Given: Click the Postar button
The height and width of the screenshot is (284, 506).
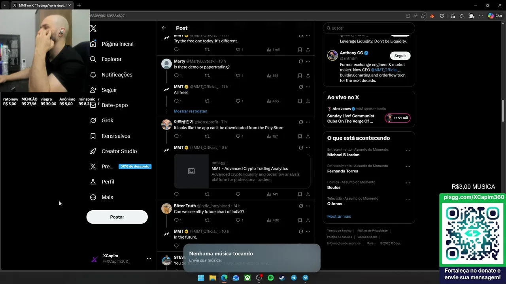Looking at the screenshot, I should [x=117, y=217].
